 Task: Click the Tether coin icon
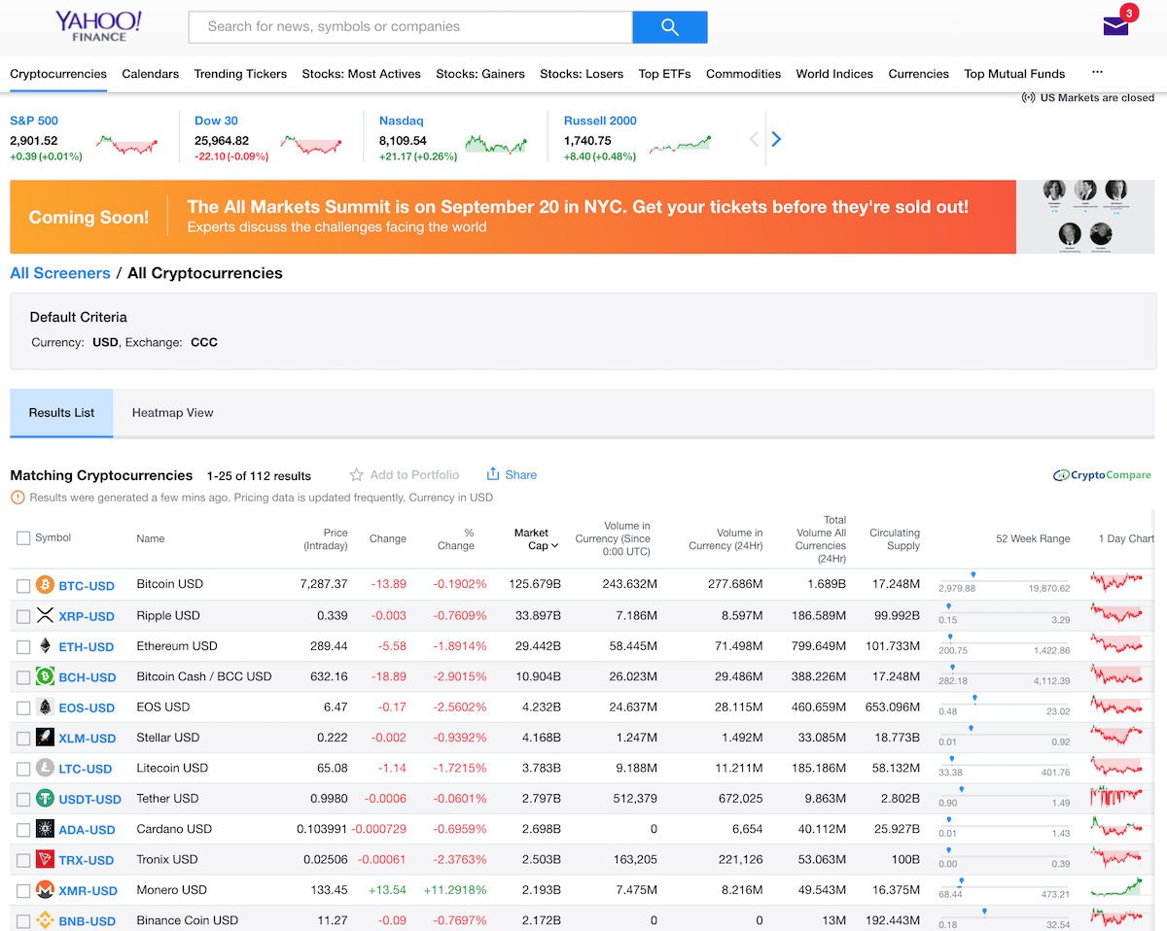[x=45, y=799]
